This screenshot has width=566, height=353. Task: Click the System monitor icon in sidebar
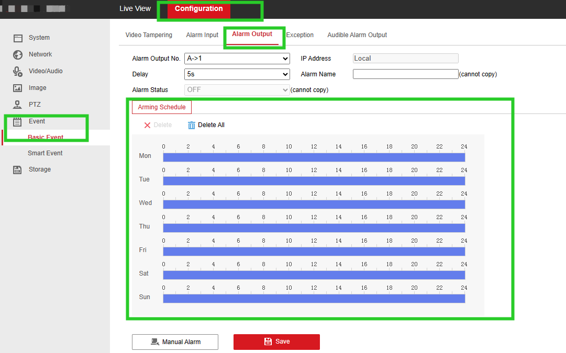(x=18, y=38)
